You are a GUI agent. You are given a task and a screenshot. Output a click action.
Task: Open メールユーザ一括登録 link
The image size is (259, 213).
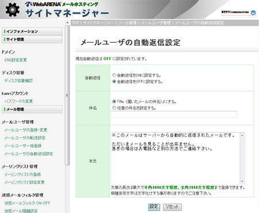[x=23, y=146]
